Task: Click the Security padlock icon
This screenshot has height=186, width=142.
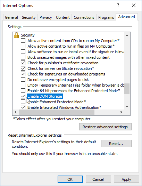Action: 16,35
